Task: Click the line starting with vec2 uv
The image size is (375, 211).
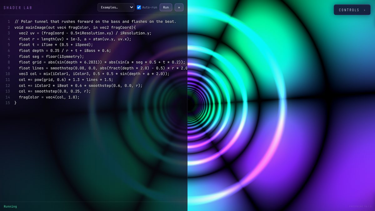Action: (85, 33)
